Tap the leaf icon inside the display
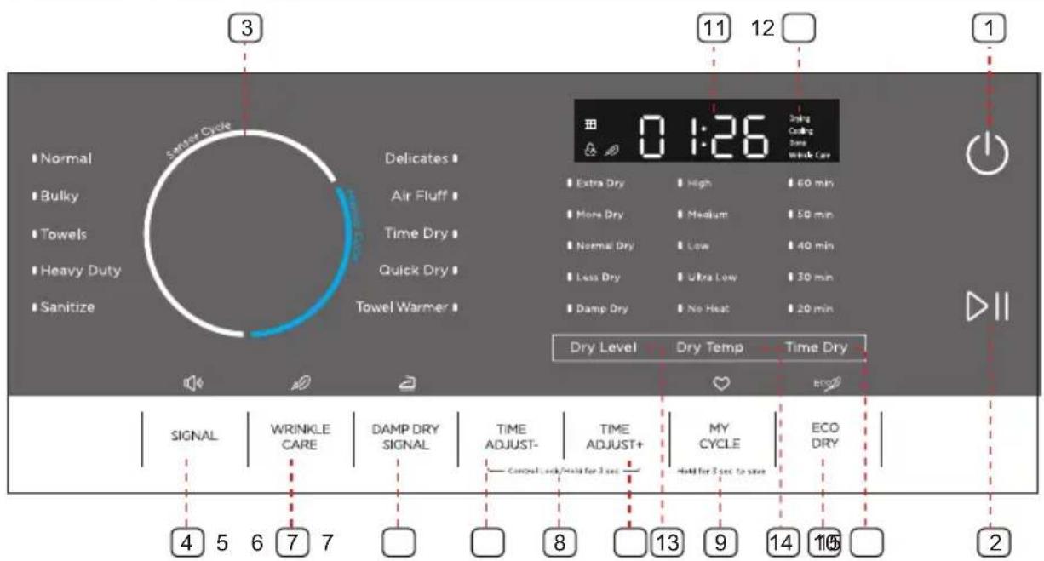Screen dimensions: 1044x561 (612, 151)
